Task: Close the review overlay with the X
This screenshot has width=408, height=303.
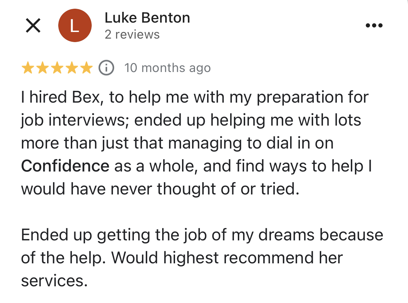Action: click(x=33, y=25)
